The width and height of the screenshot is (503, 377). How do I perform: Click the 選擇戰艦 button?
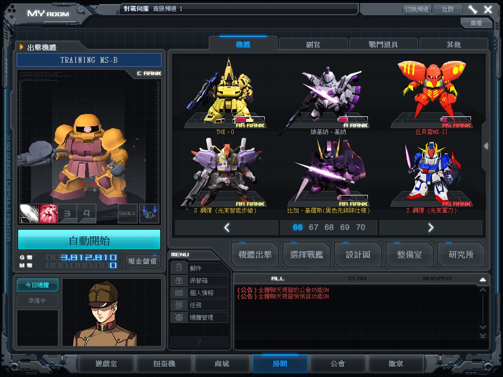(x=307, y=255)
